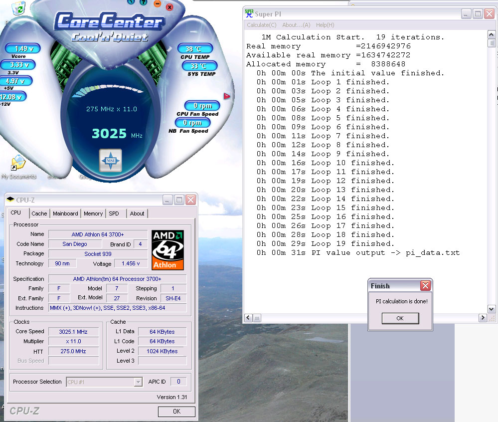Click the Instructions field with MMX, SSE list
498x422 pixels.
click(x=117, y=308)
